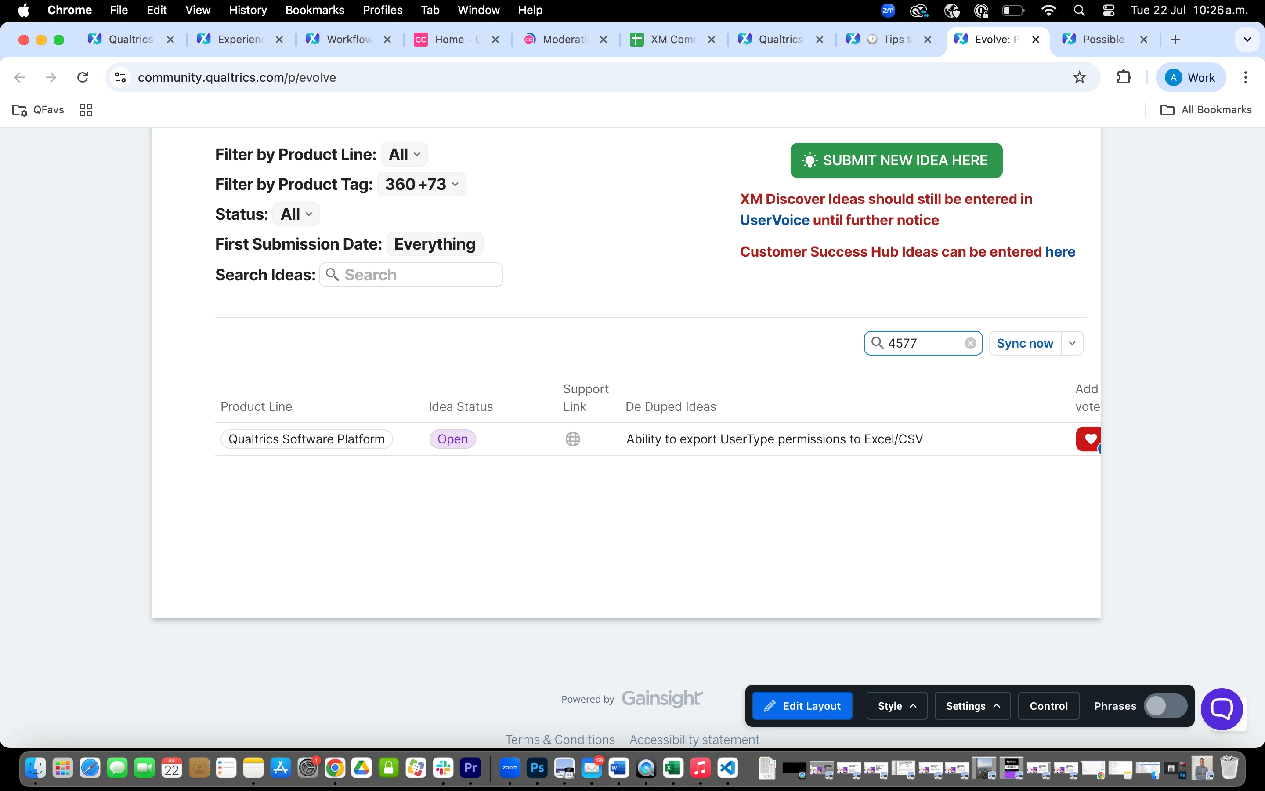The width and height of the screenshot is (1265, 791).
Task: Follow the UserVoice link
Action: click(775, 220)
